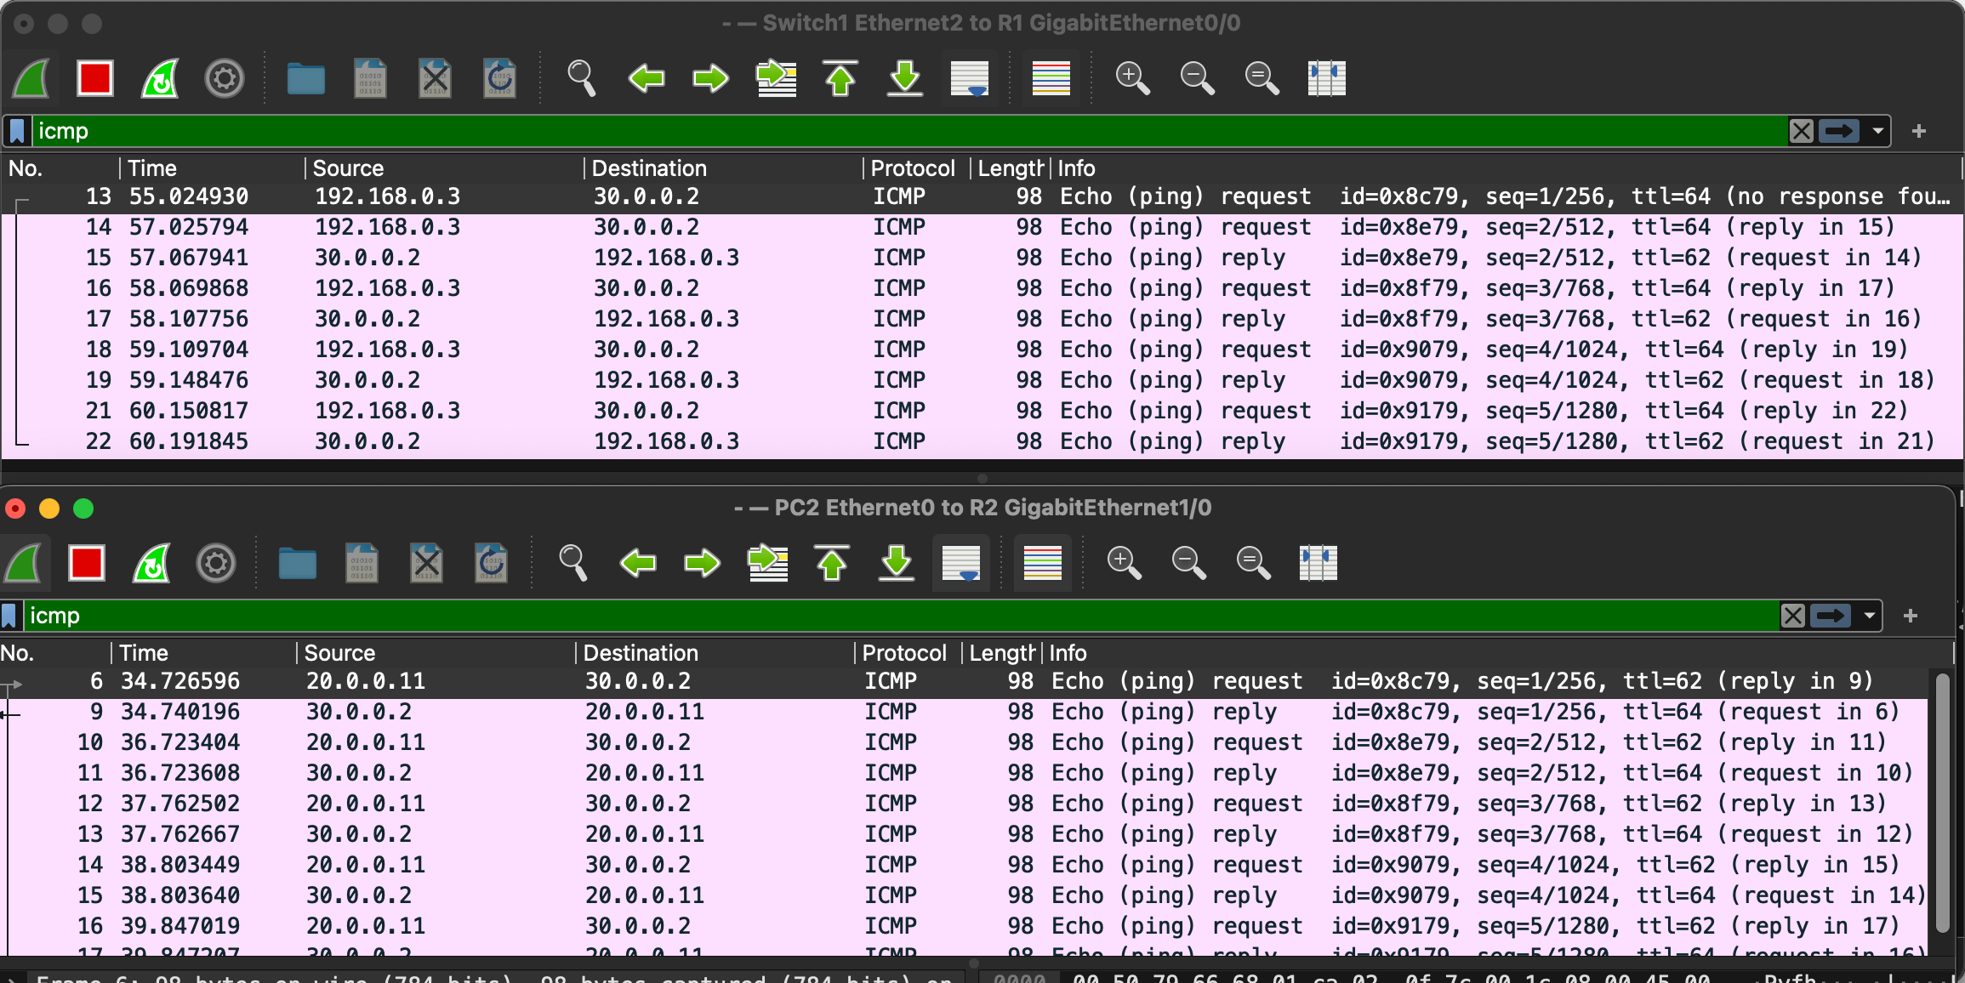Expand recent filters dropdown in bottom window
Image resolution: width=1965 pixels, height=983 pixels.
coord(1869,616)
